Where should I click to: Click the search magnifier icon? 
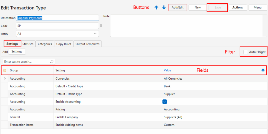coord(52,61)
